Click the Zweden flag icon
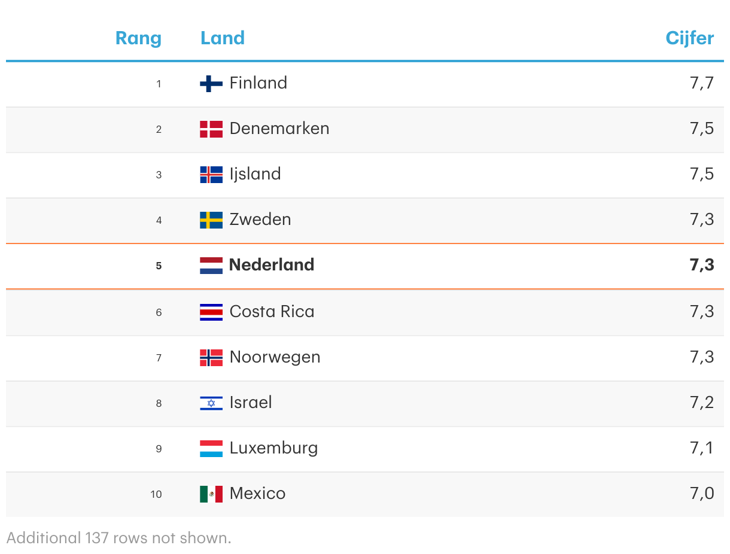 (x=211, y=220)
